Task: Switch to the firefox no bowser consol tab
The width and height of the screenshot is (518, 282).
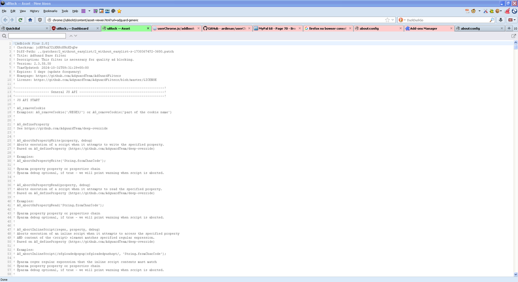Action: coord(328,28)
